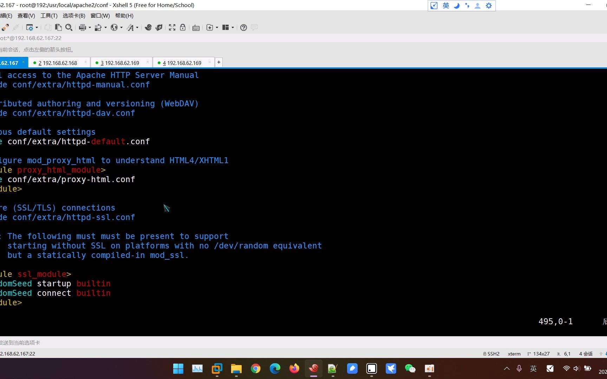Open the Tab (选项卡) menu
The width and height of the screenshot is (607, 379).
(74, 16)
